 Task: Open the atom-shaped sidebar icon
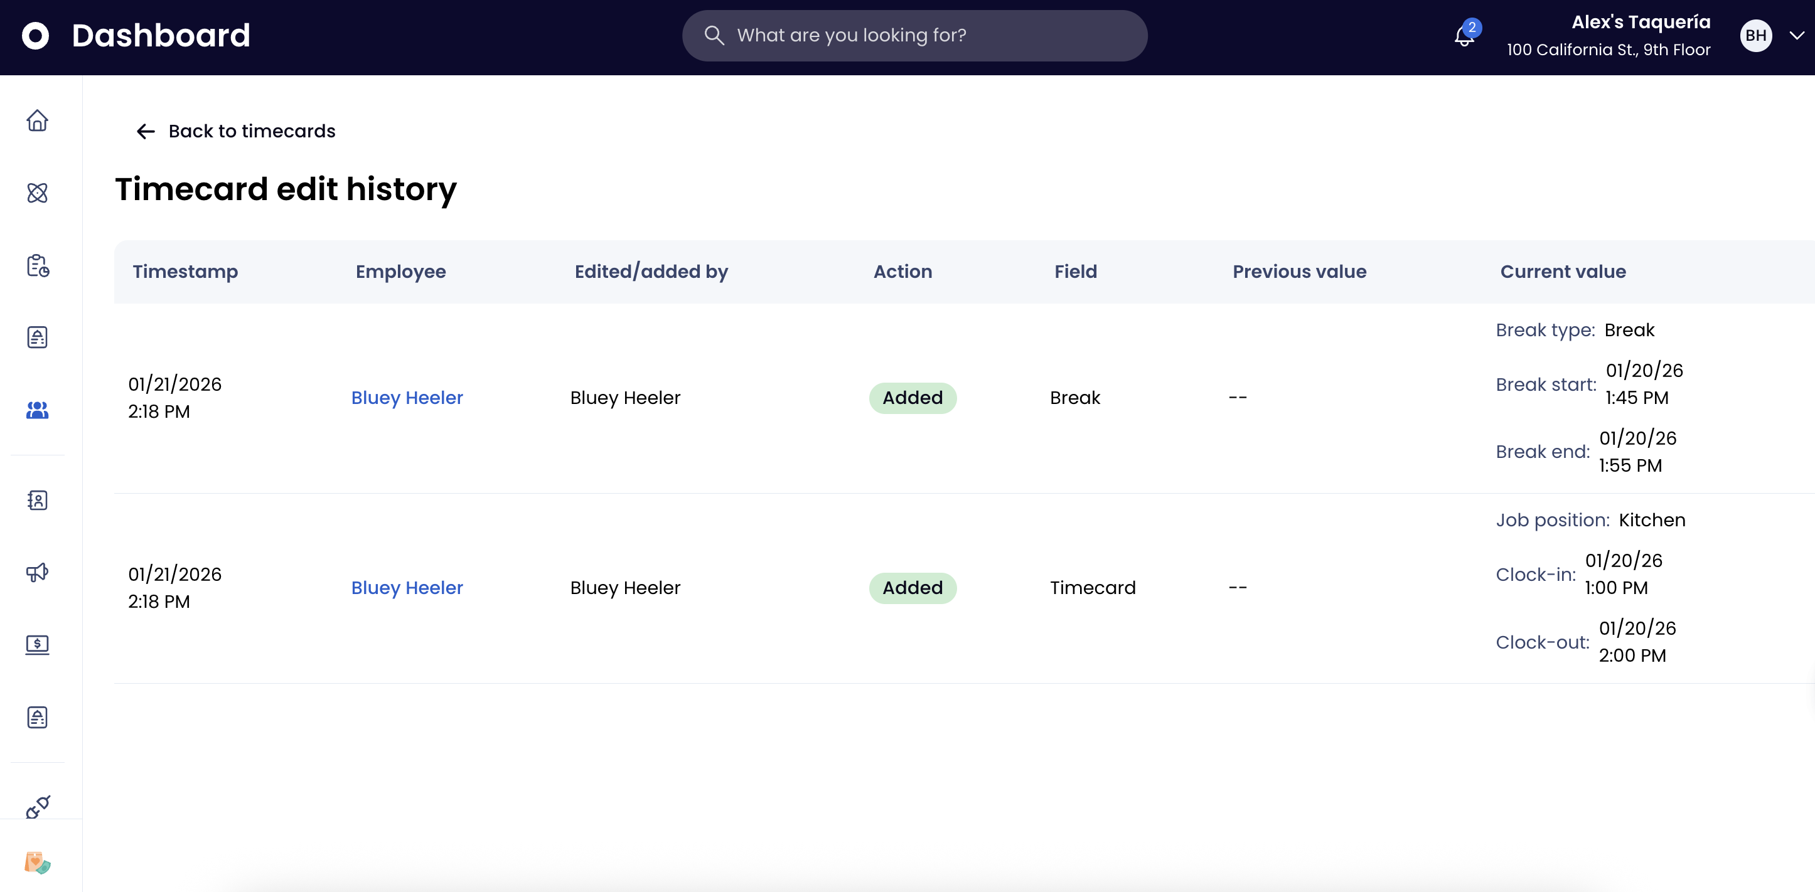pyautogui.click(x=38, y=193)
